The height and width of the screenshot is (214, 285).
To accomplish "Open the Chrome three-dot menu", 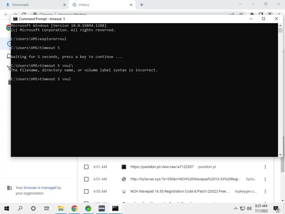I will pos(279,14).
